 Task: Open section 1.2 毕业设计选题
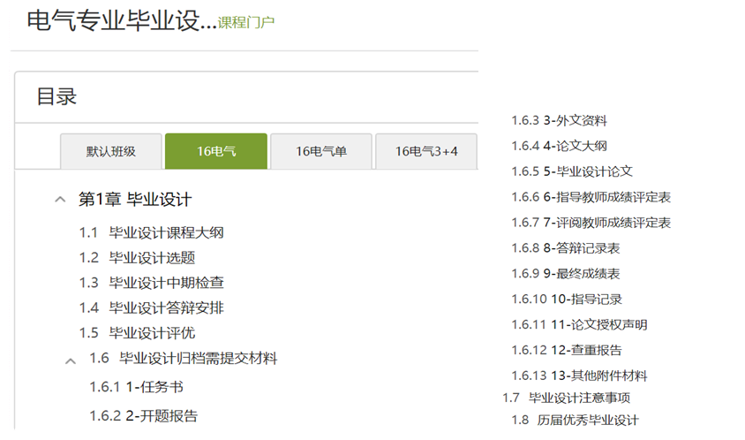tap(137, 258)
